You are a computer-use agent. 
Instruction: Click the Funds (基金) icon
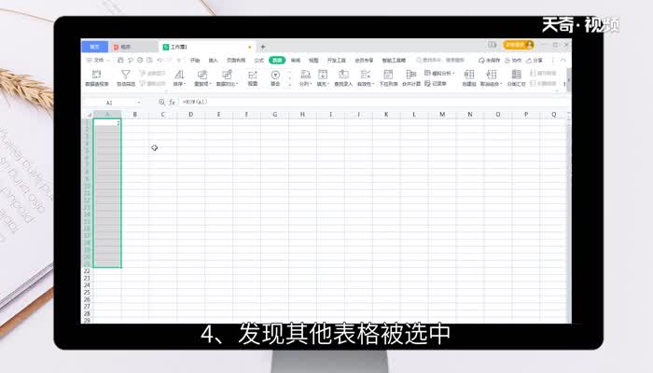point(275,75)
